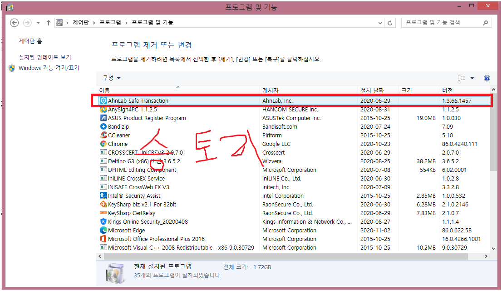
Task: Click the scroll left arrow
Action: tap(100, 256)
